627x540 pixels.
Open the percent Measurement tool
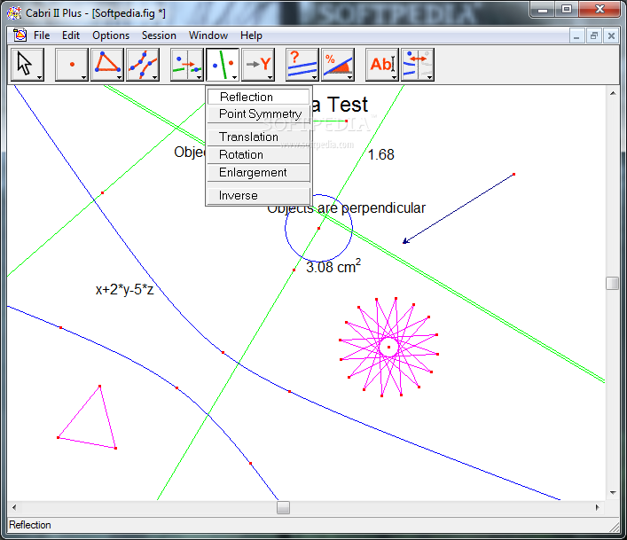pyautogui.click(x=338, y=64)
